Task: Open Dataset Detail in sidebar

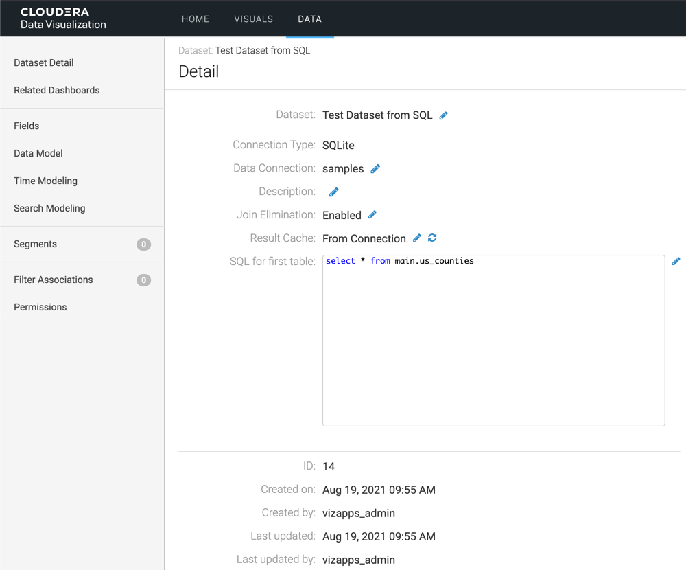Action: click(44, 62)
